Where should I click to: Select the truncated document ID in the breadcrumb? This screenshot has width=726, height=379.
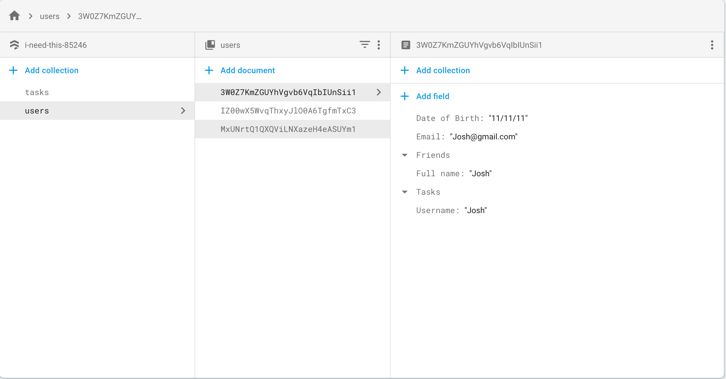[109, 16]
